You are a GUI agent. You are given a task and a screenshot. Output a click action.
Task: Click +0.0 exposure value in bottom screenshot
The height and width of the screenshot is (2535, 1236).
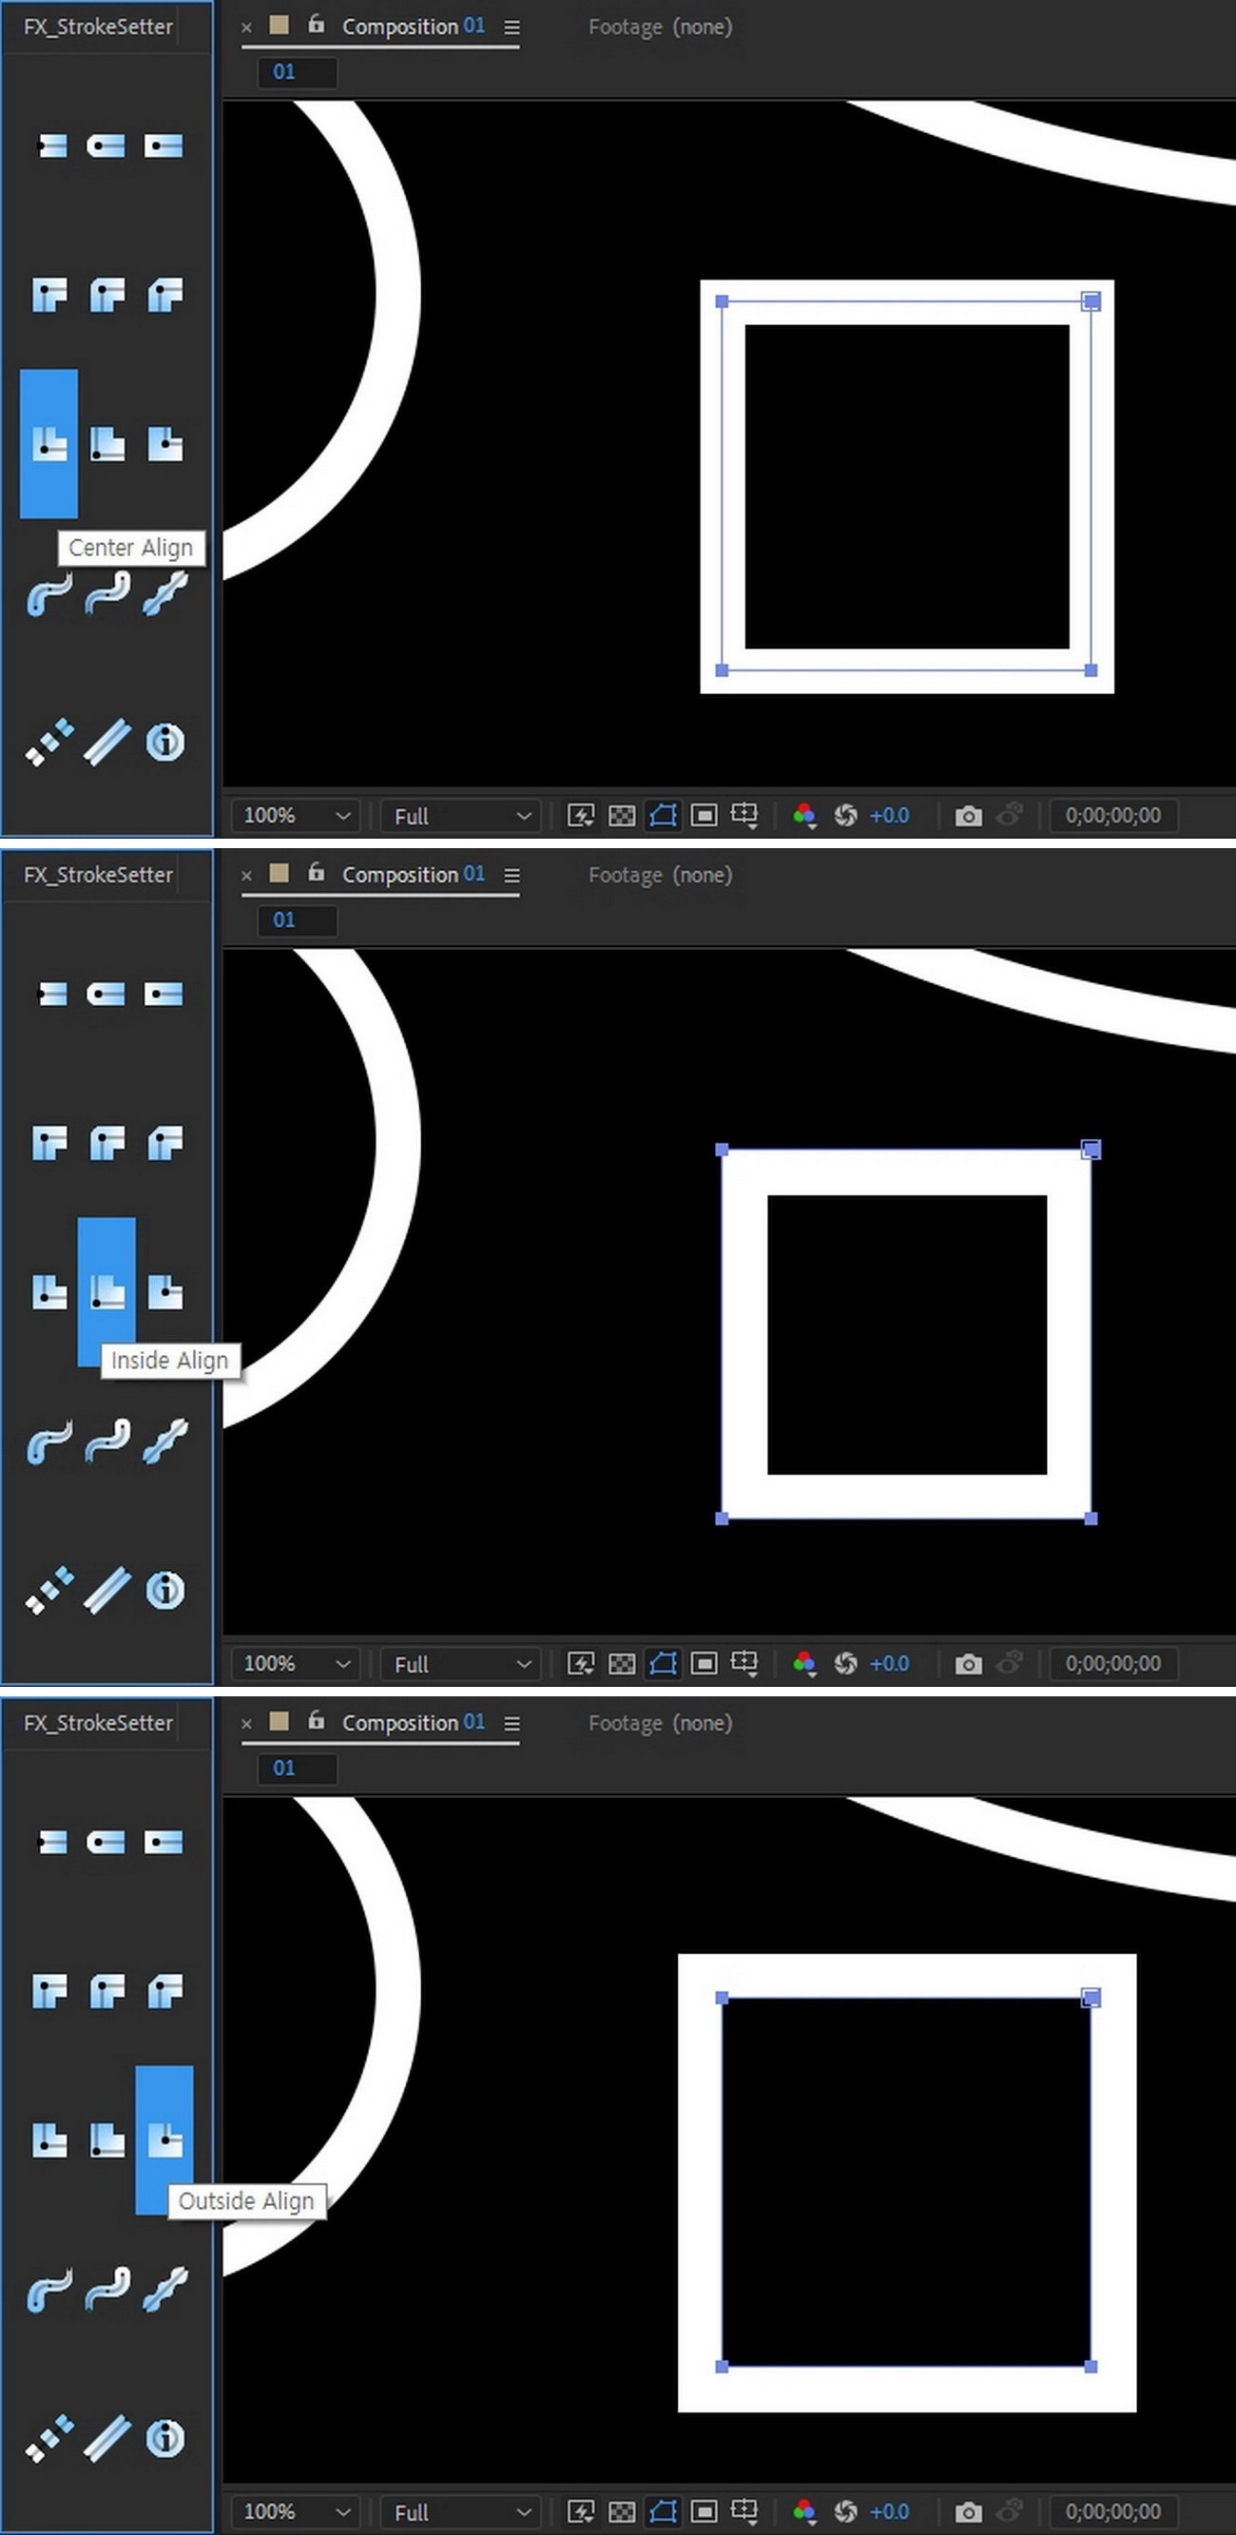[890, 2512]
